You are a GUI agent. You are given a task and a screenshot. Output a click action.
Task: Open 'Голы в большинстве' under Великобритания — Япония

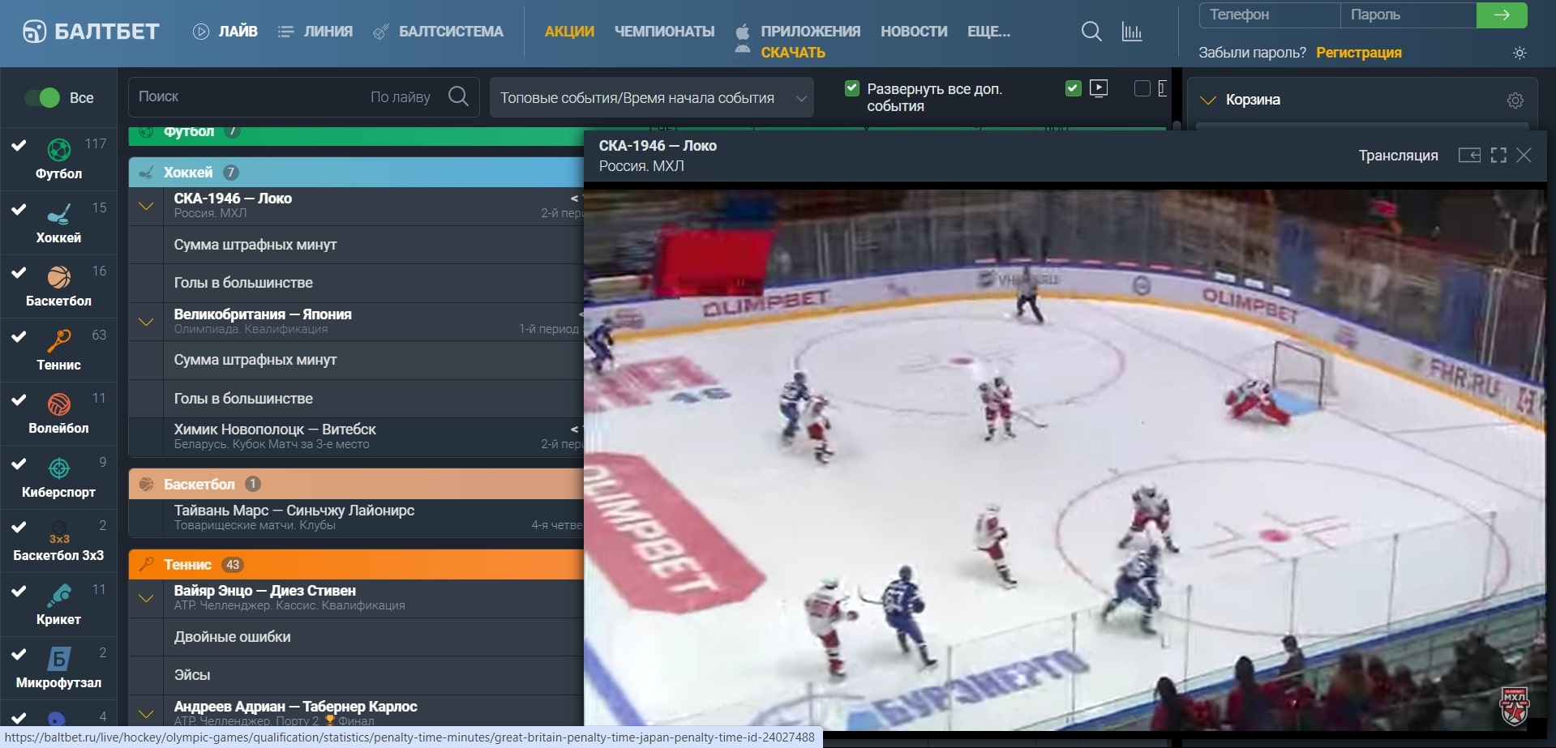(243, 399)
